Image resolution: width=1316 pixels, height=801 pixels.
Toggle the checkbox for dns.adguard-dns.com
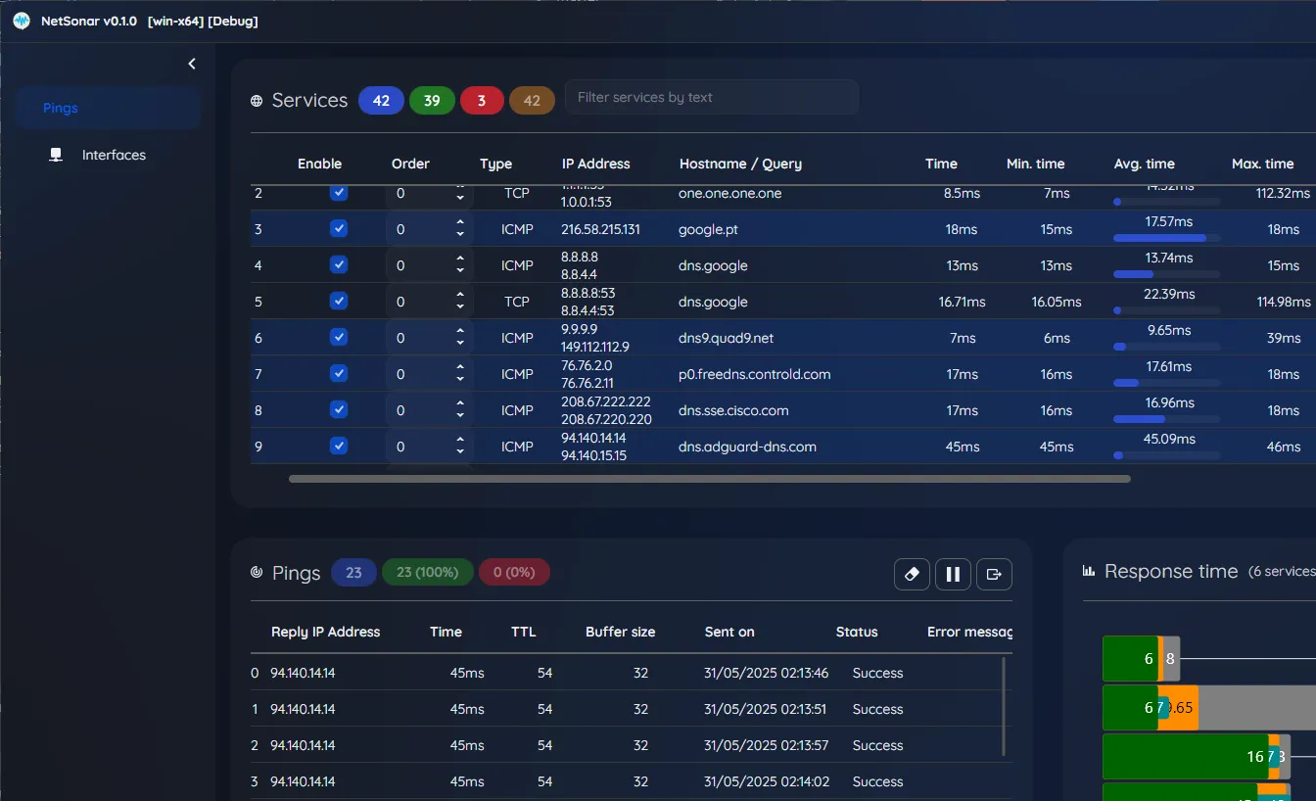point(339,446)
